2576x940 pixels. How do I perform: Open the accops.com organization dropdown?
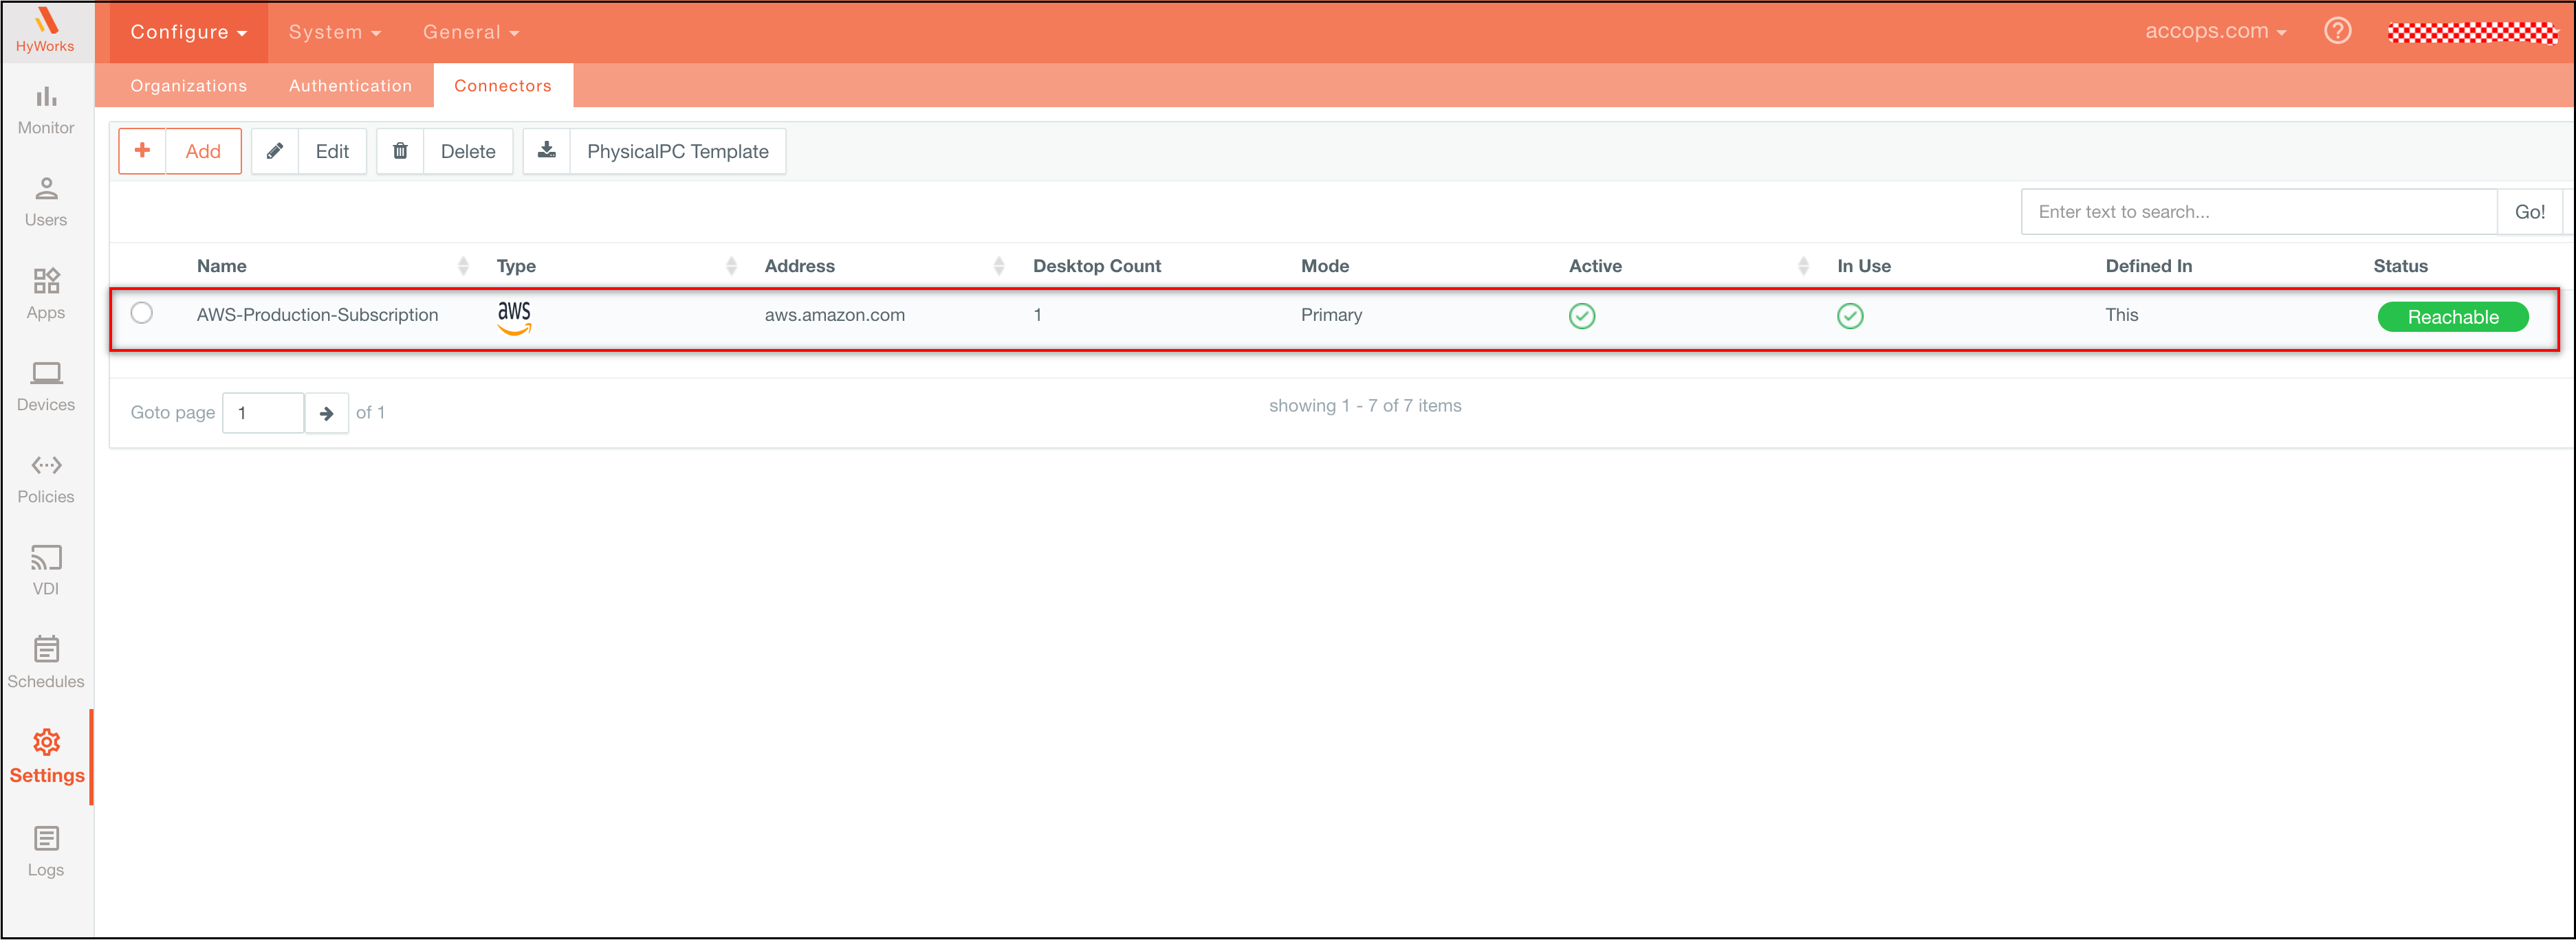point(2215,31)
